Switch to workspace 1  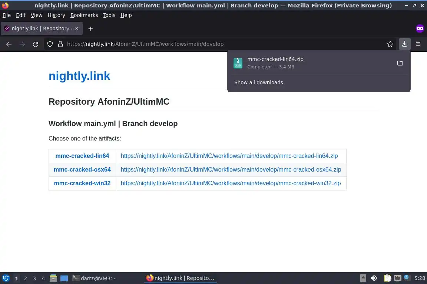(x=16, y=278)
